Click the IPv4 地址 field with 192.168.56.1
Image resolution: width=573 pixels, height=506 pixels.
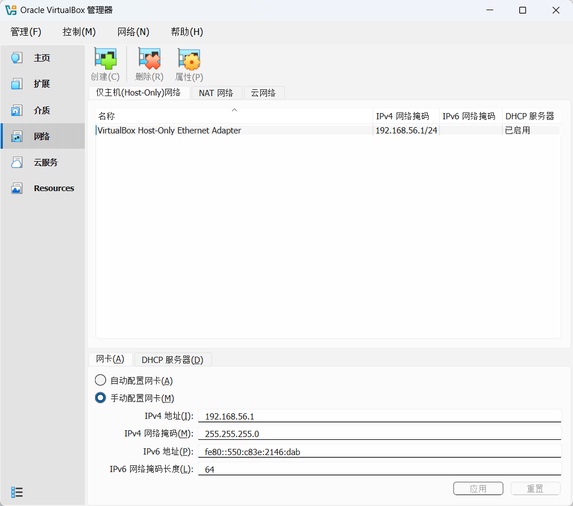[380, 416]
